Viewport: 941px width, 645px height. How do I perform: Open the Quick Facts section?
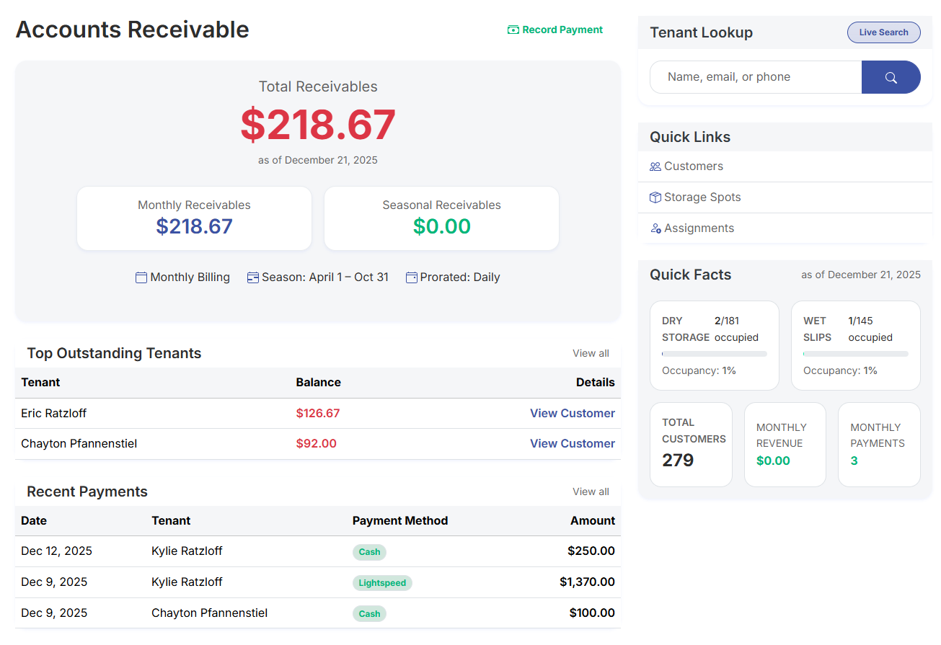click(692, 275)
